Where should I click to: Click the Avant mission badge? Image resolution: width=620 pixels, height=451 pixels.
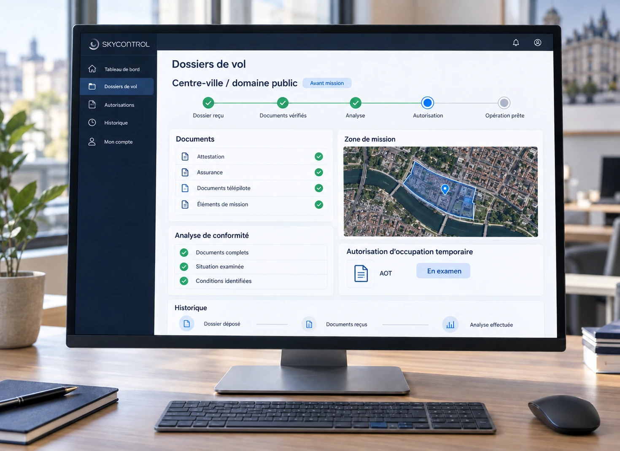pos(327,83)
